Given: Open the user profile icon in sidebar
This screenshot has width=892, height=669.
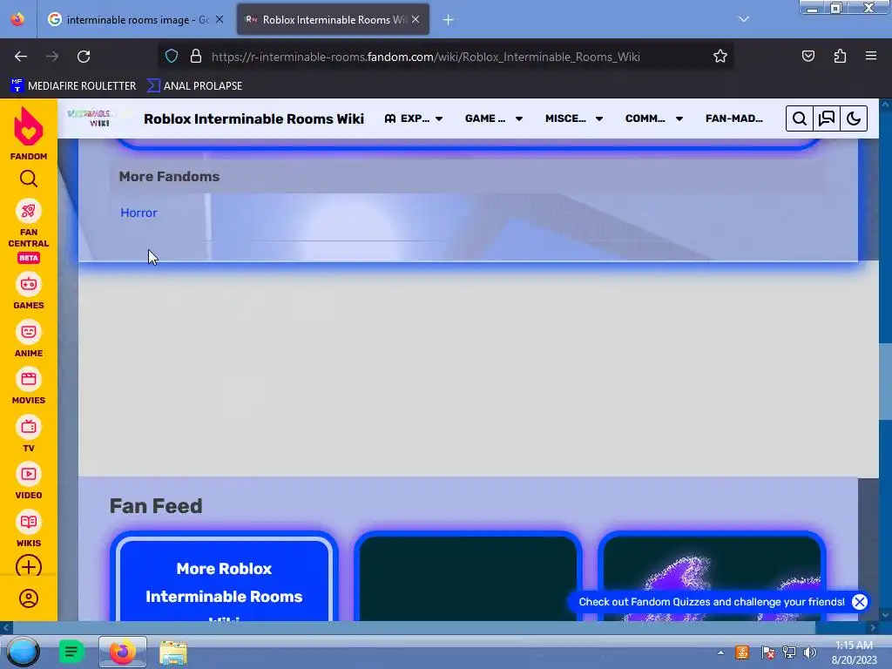Looking at the screenshot, I should click(29, 598).
